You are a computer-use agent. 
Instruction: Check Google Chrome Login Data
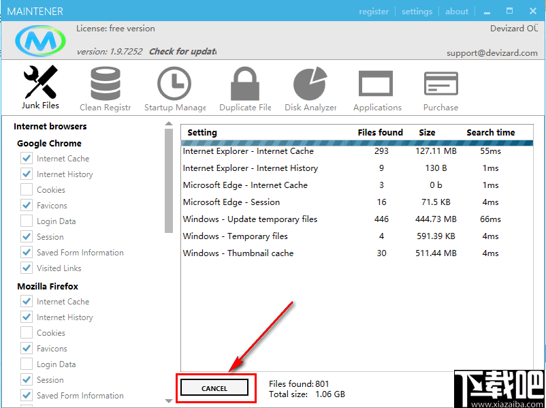[27, 221]
